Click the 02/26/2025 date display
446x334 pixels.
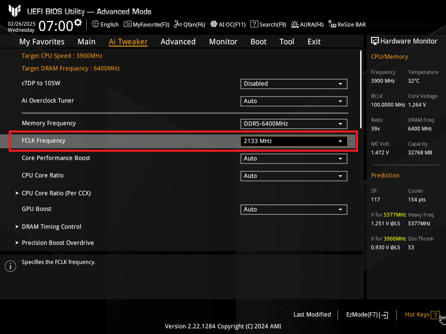tap(22, 24)
